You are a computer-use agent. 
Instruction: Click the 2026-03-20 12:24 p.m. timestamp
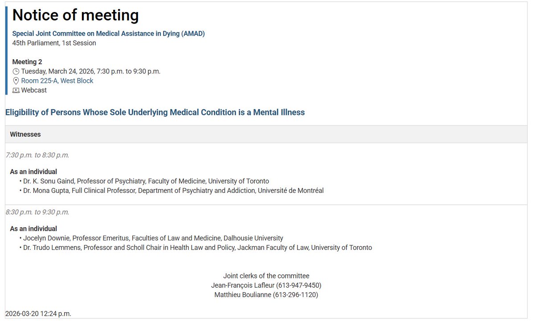38,314
